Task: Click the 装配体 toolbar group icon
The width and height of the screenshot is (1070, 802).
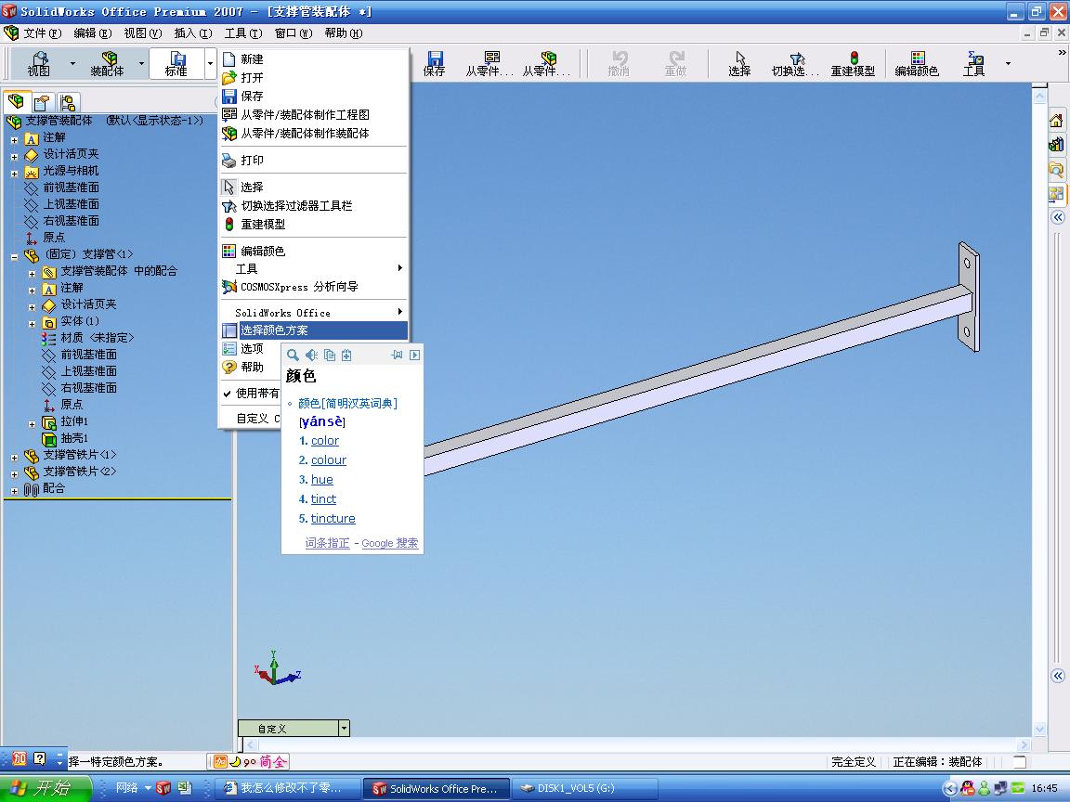Action: [x=107, y=63]
